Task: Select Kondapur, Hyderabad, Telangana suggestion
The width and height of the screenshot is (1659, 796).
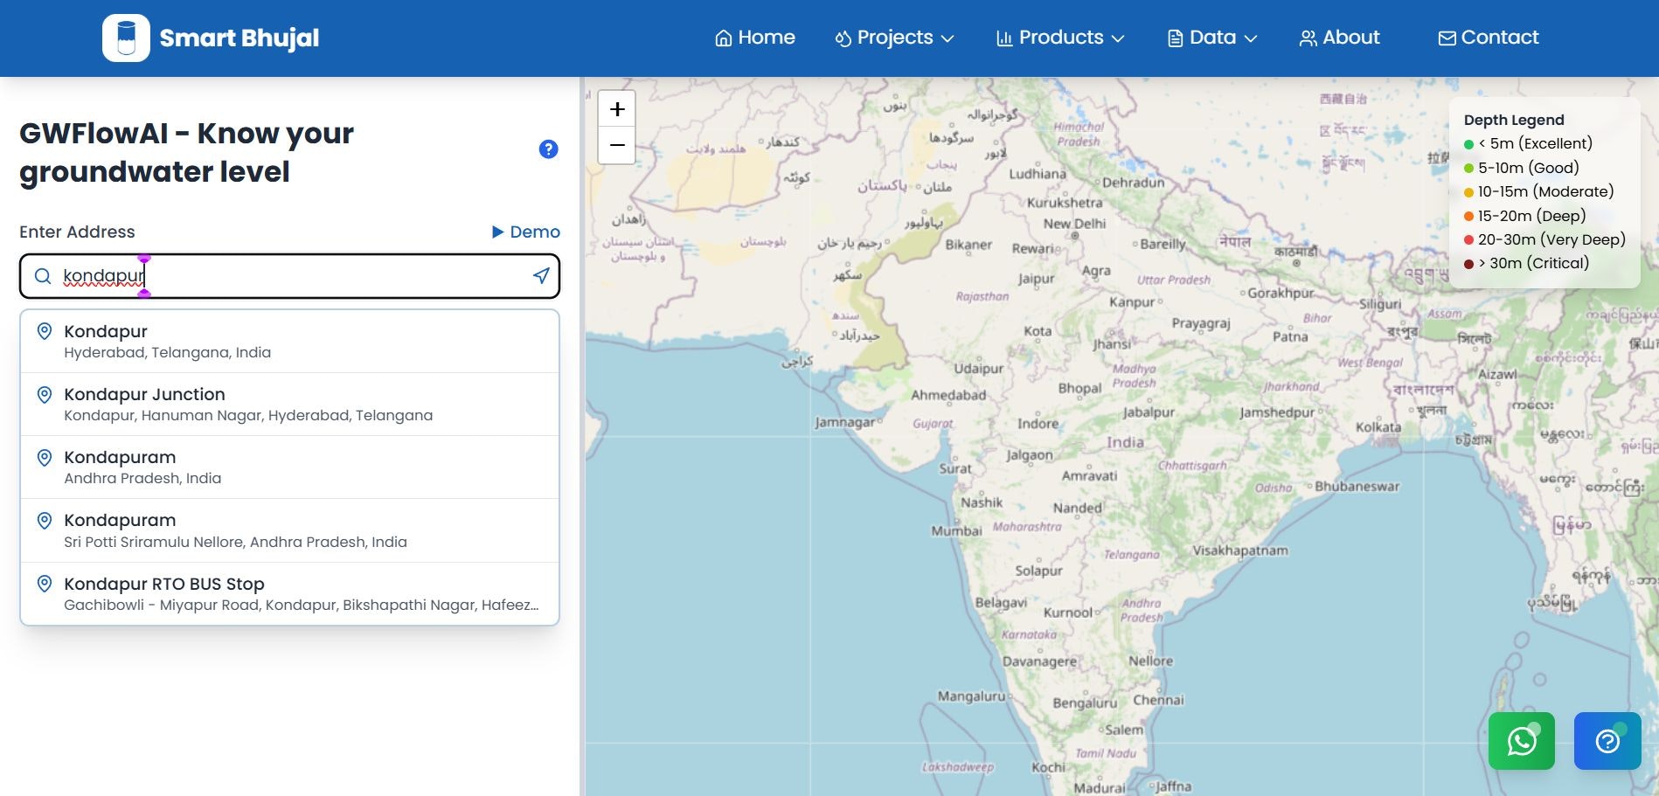Action: (289, 342)
